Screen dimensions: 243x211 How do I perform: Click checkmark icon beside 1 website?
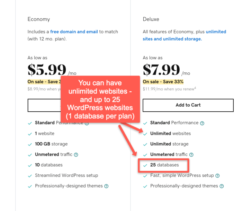30,134
